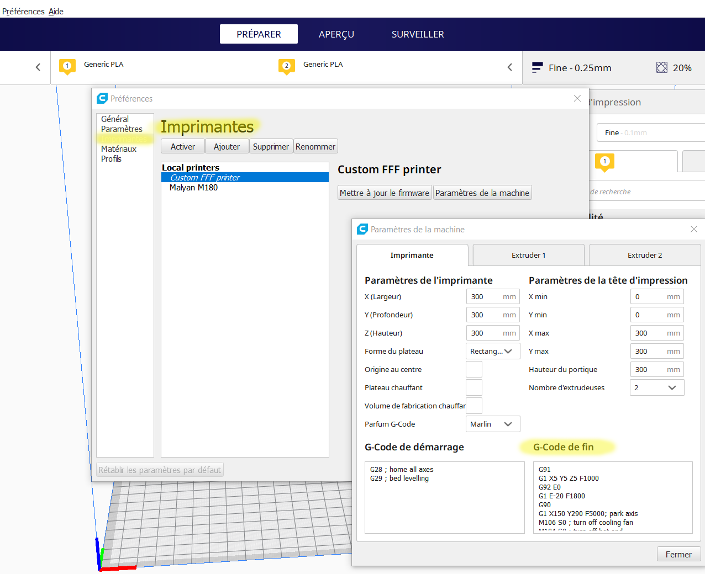Select Malyan M180 printer
The width and height of the screenshot is (705, 574).
click(x=245, y=188)
